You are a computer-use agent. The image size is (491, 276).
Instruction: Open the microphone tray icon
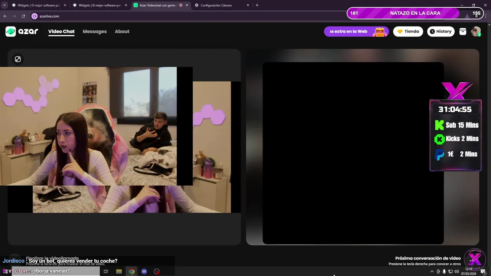pyautogui.click(x=444, y=272)
